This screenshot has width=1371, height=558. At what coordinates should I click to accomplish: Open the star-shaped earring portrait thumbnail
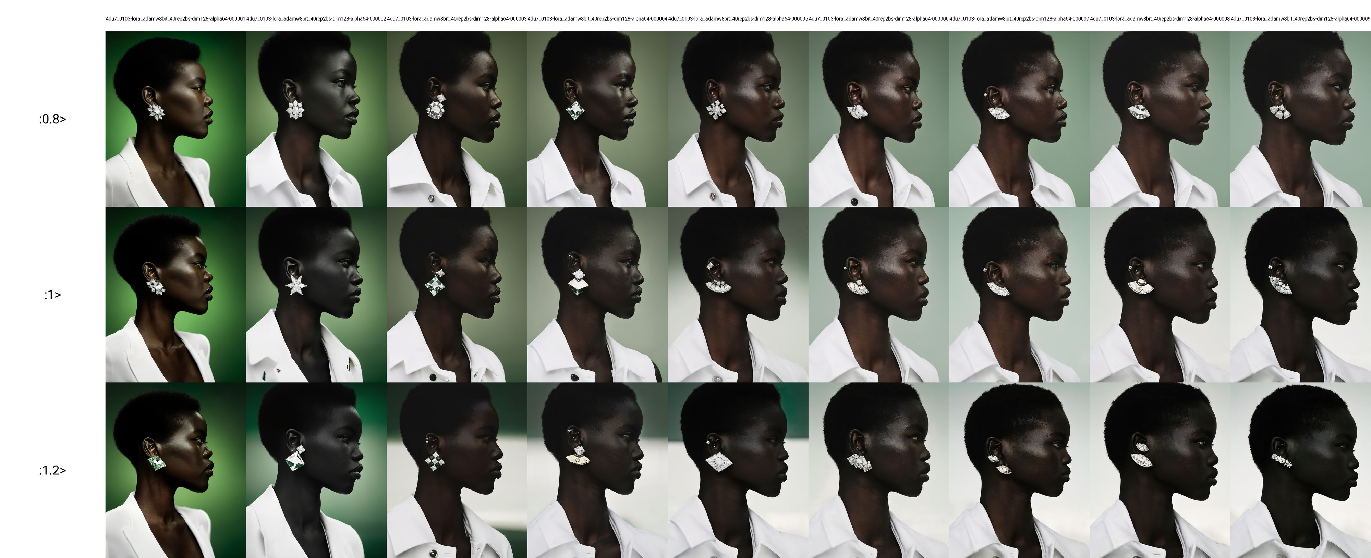[x=316, y=294]
